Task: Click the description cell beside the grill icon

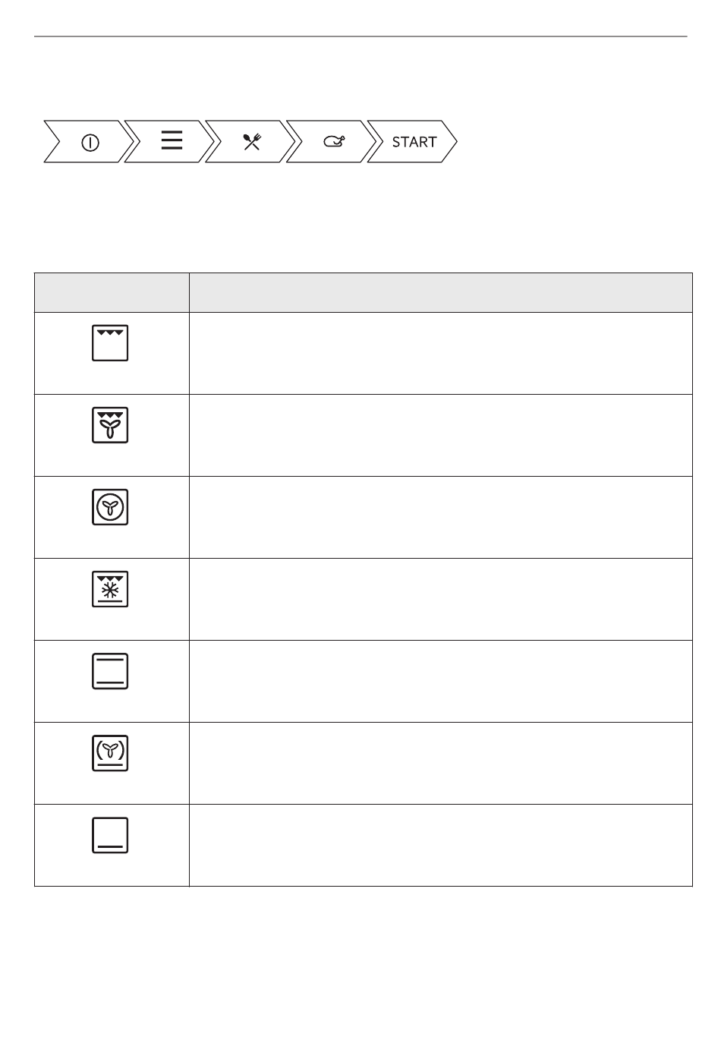Action: pos(441,353)
